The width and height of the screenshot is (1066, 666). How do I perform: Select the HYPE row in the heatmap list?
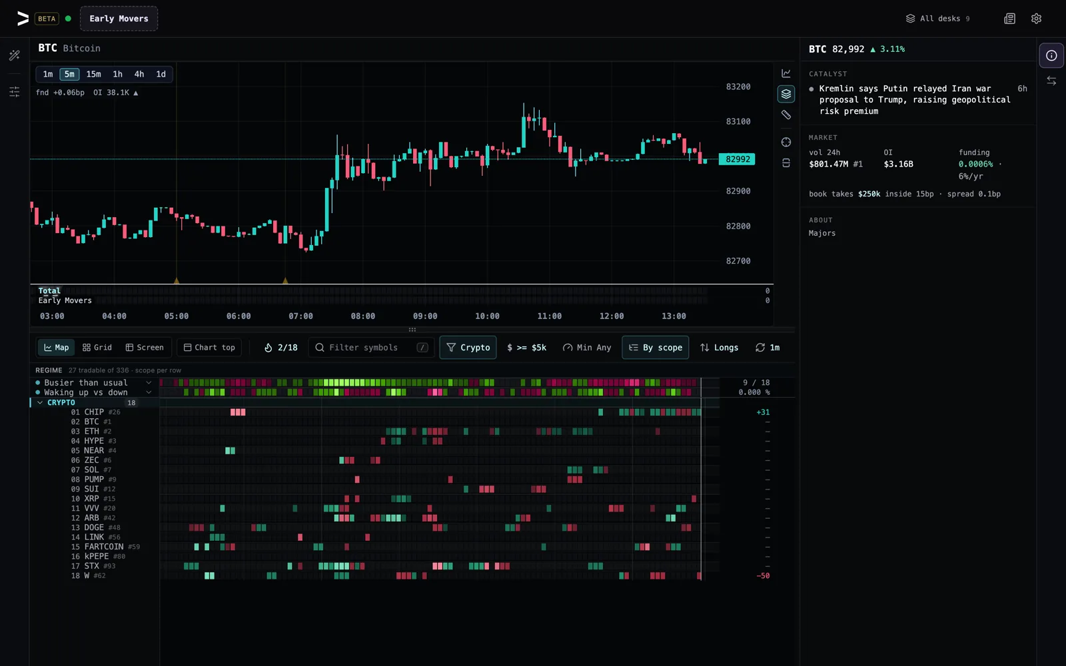tap(94, 441)
